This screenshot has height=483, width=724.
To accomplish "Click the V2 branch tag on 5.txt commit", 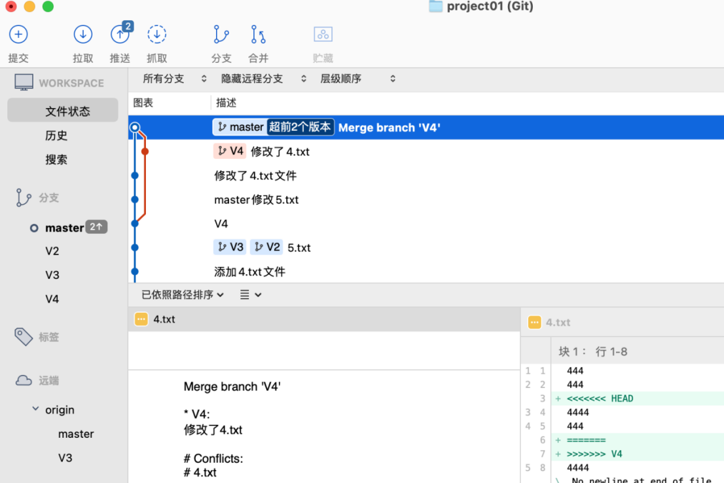I will pyautogui.click(x=266, y=247).
